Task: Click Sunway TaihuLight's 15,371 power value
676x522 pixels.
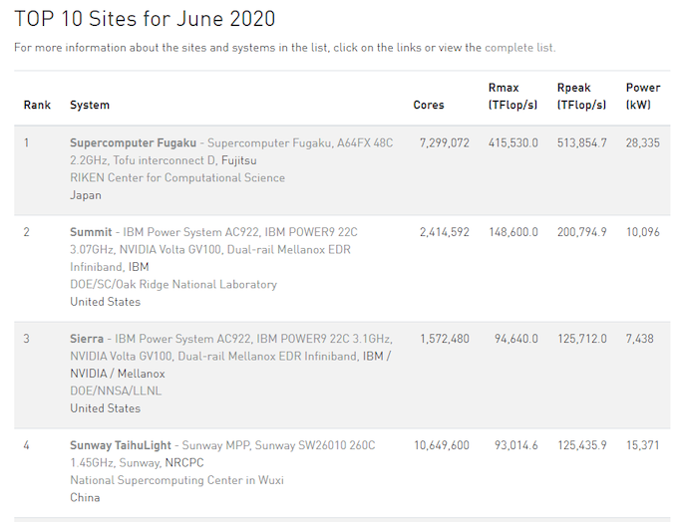Action: coord(643,445)
